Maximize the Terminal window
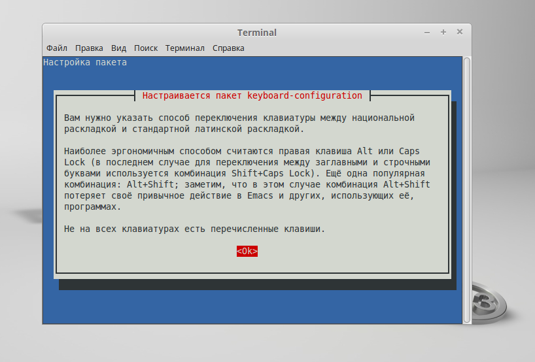Image resolution: width=535 pixels, height=362 pixels. click(x=443, y=32)
